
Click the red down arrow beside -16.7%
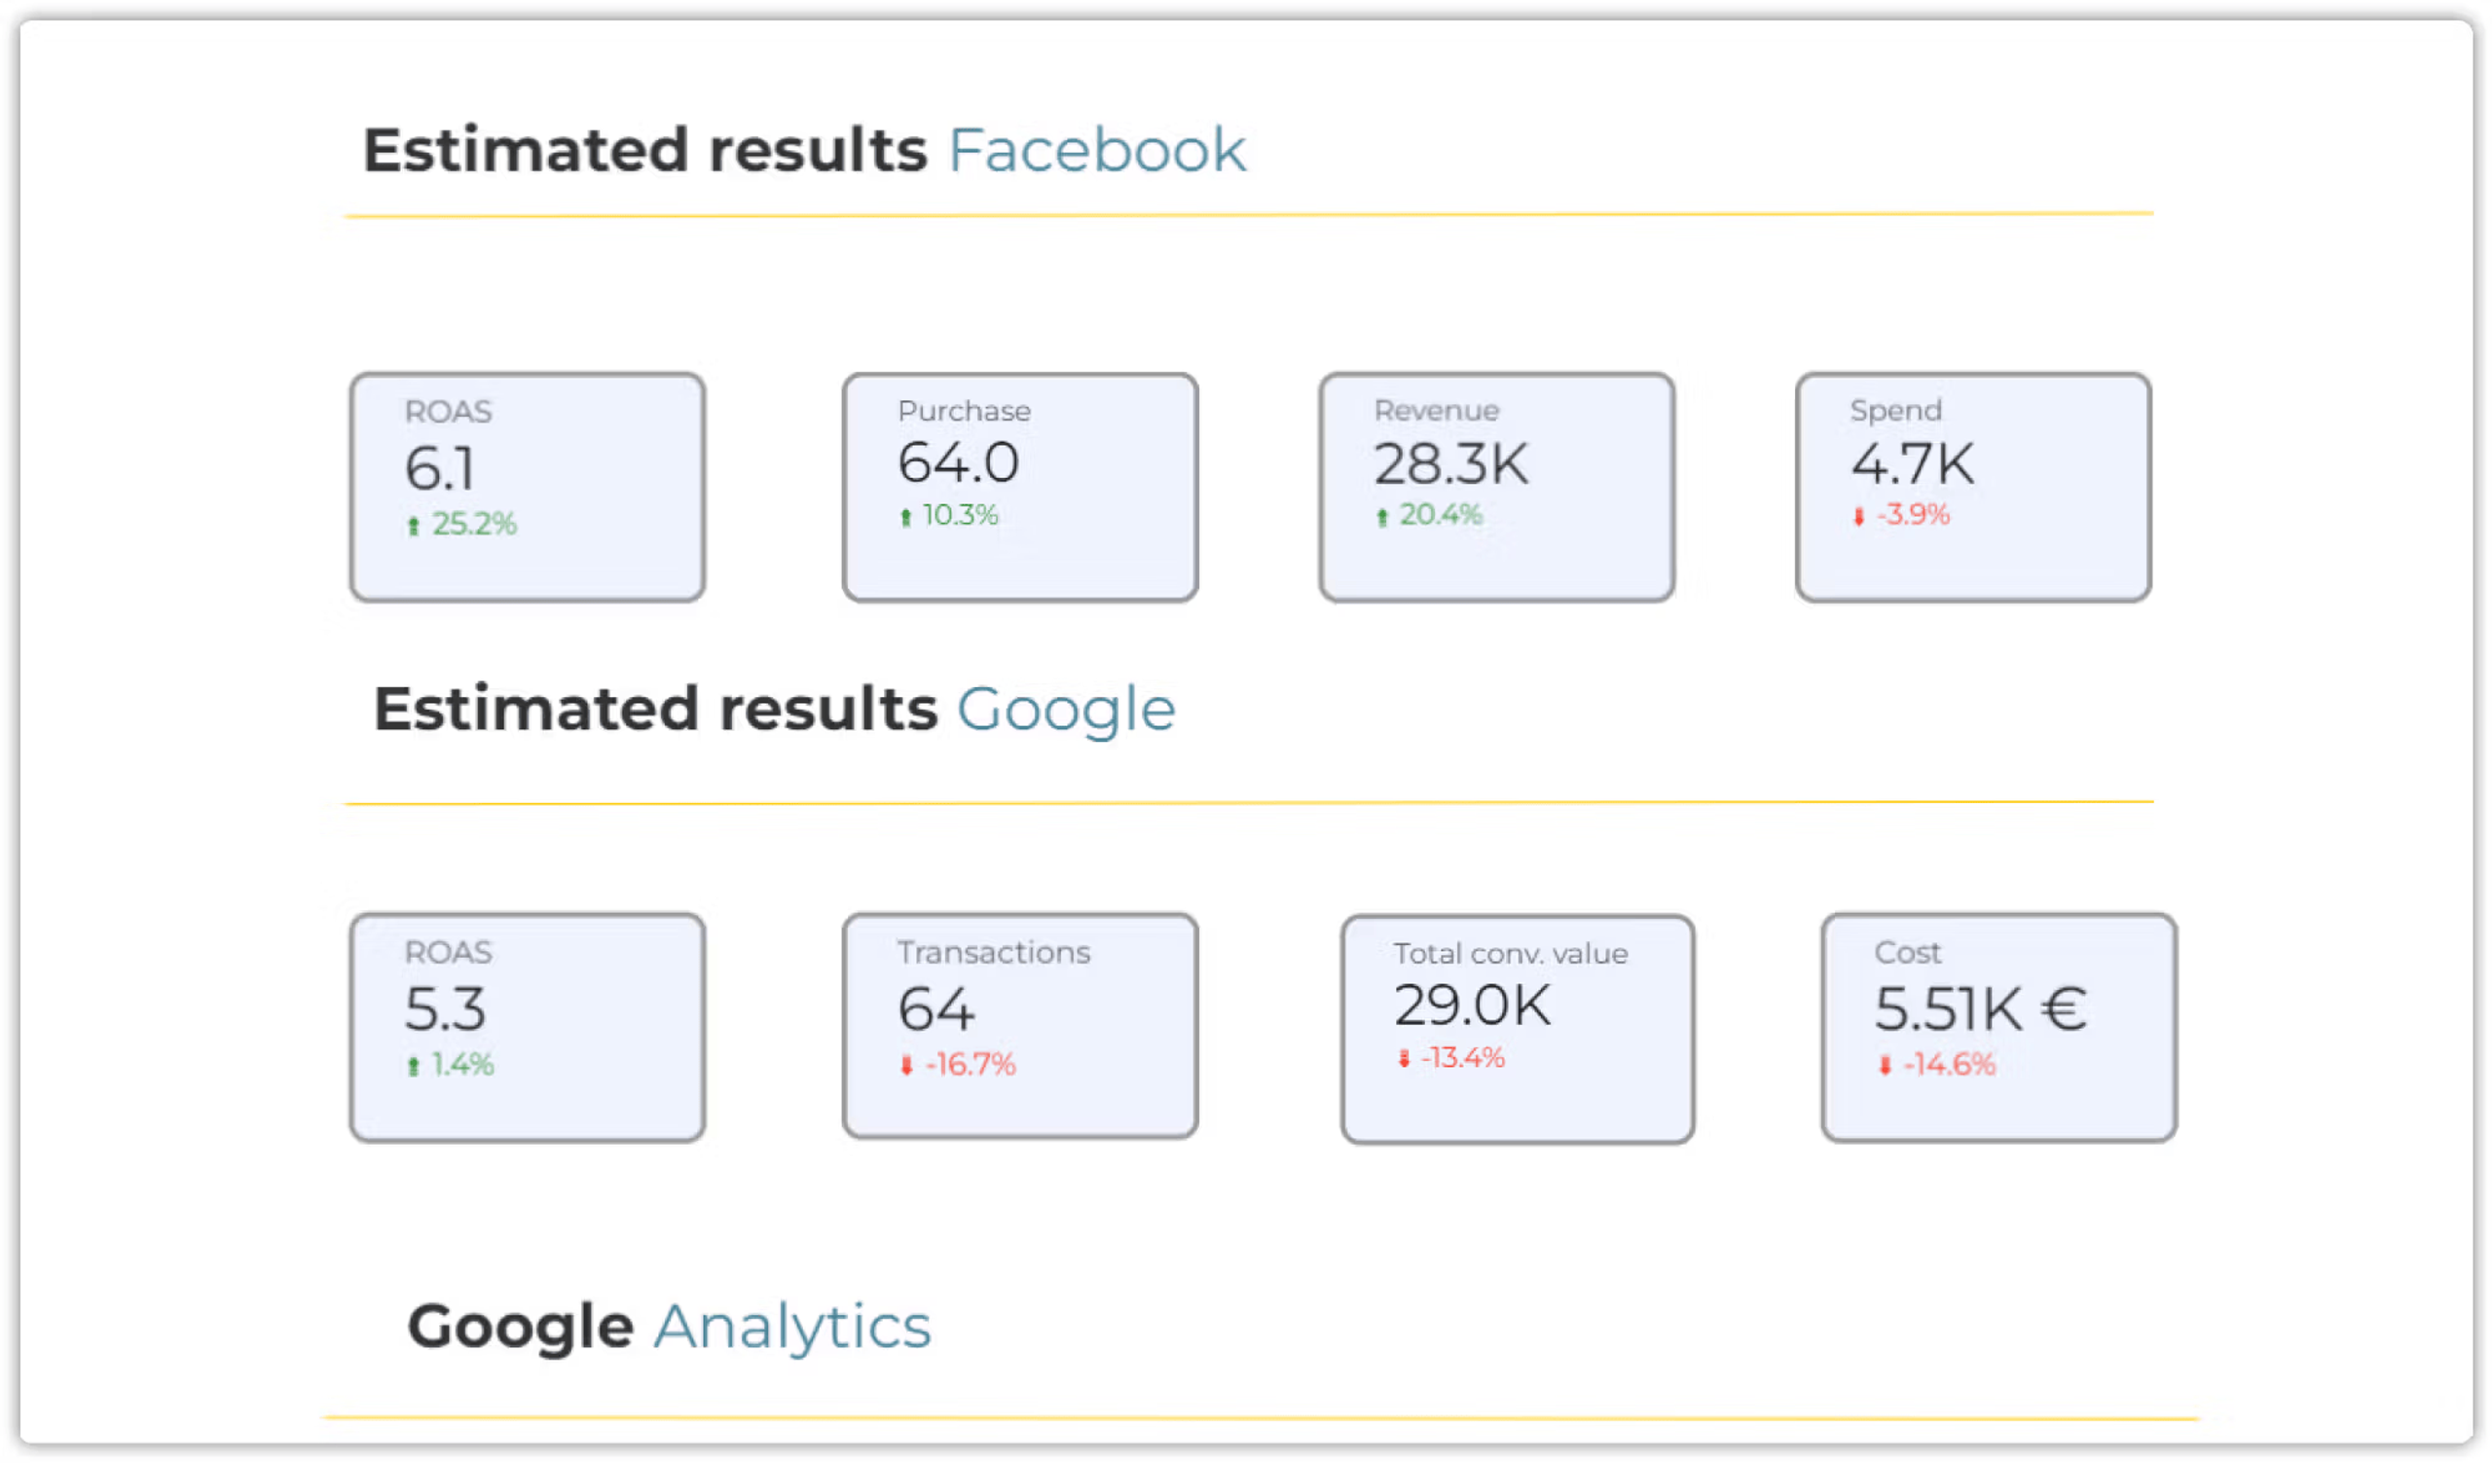[906, 1066]
